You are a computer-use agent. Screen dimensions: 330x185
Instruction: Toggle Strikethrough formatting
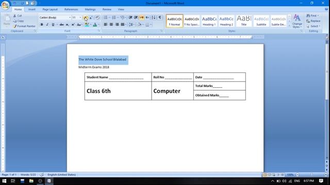pyautogui.click(x=62, y=25)
